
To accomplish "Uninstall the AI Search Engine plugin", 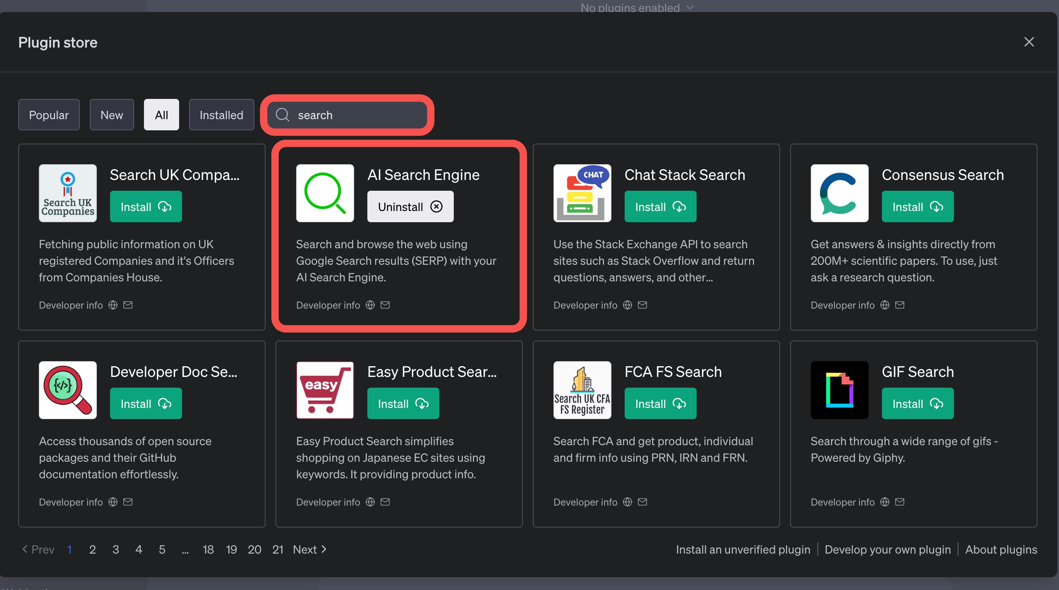I will click(x=410, y=206).
